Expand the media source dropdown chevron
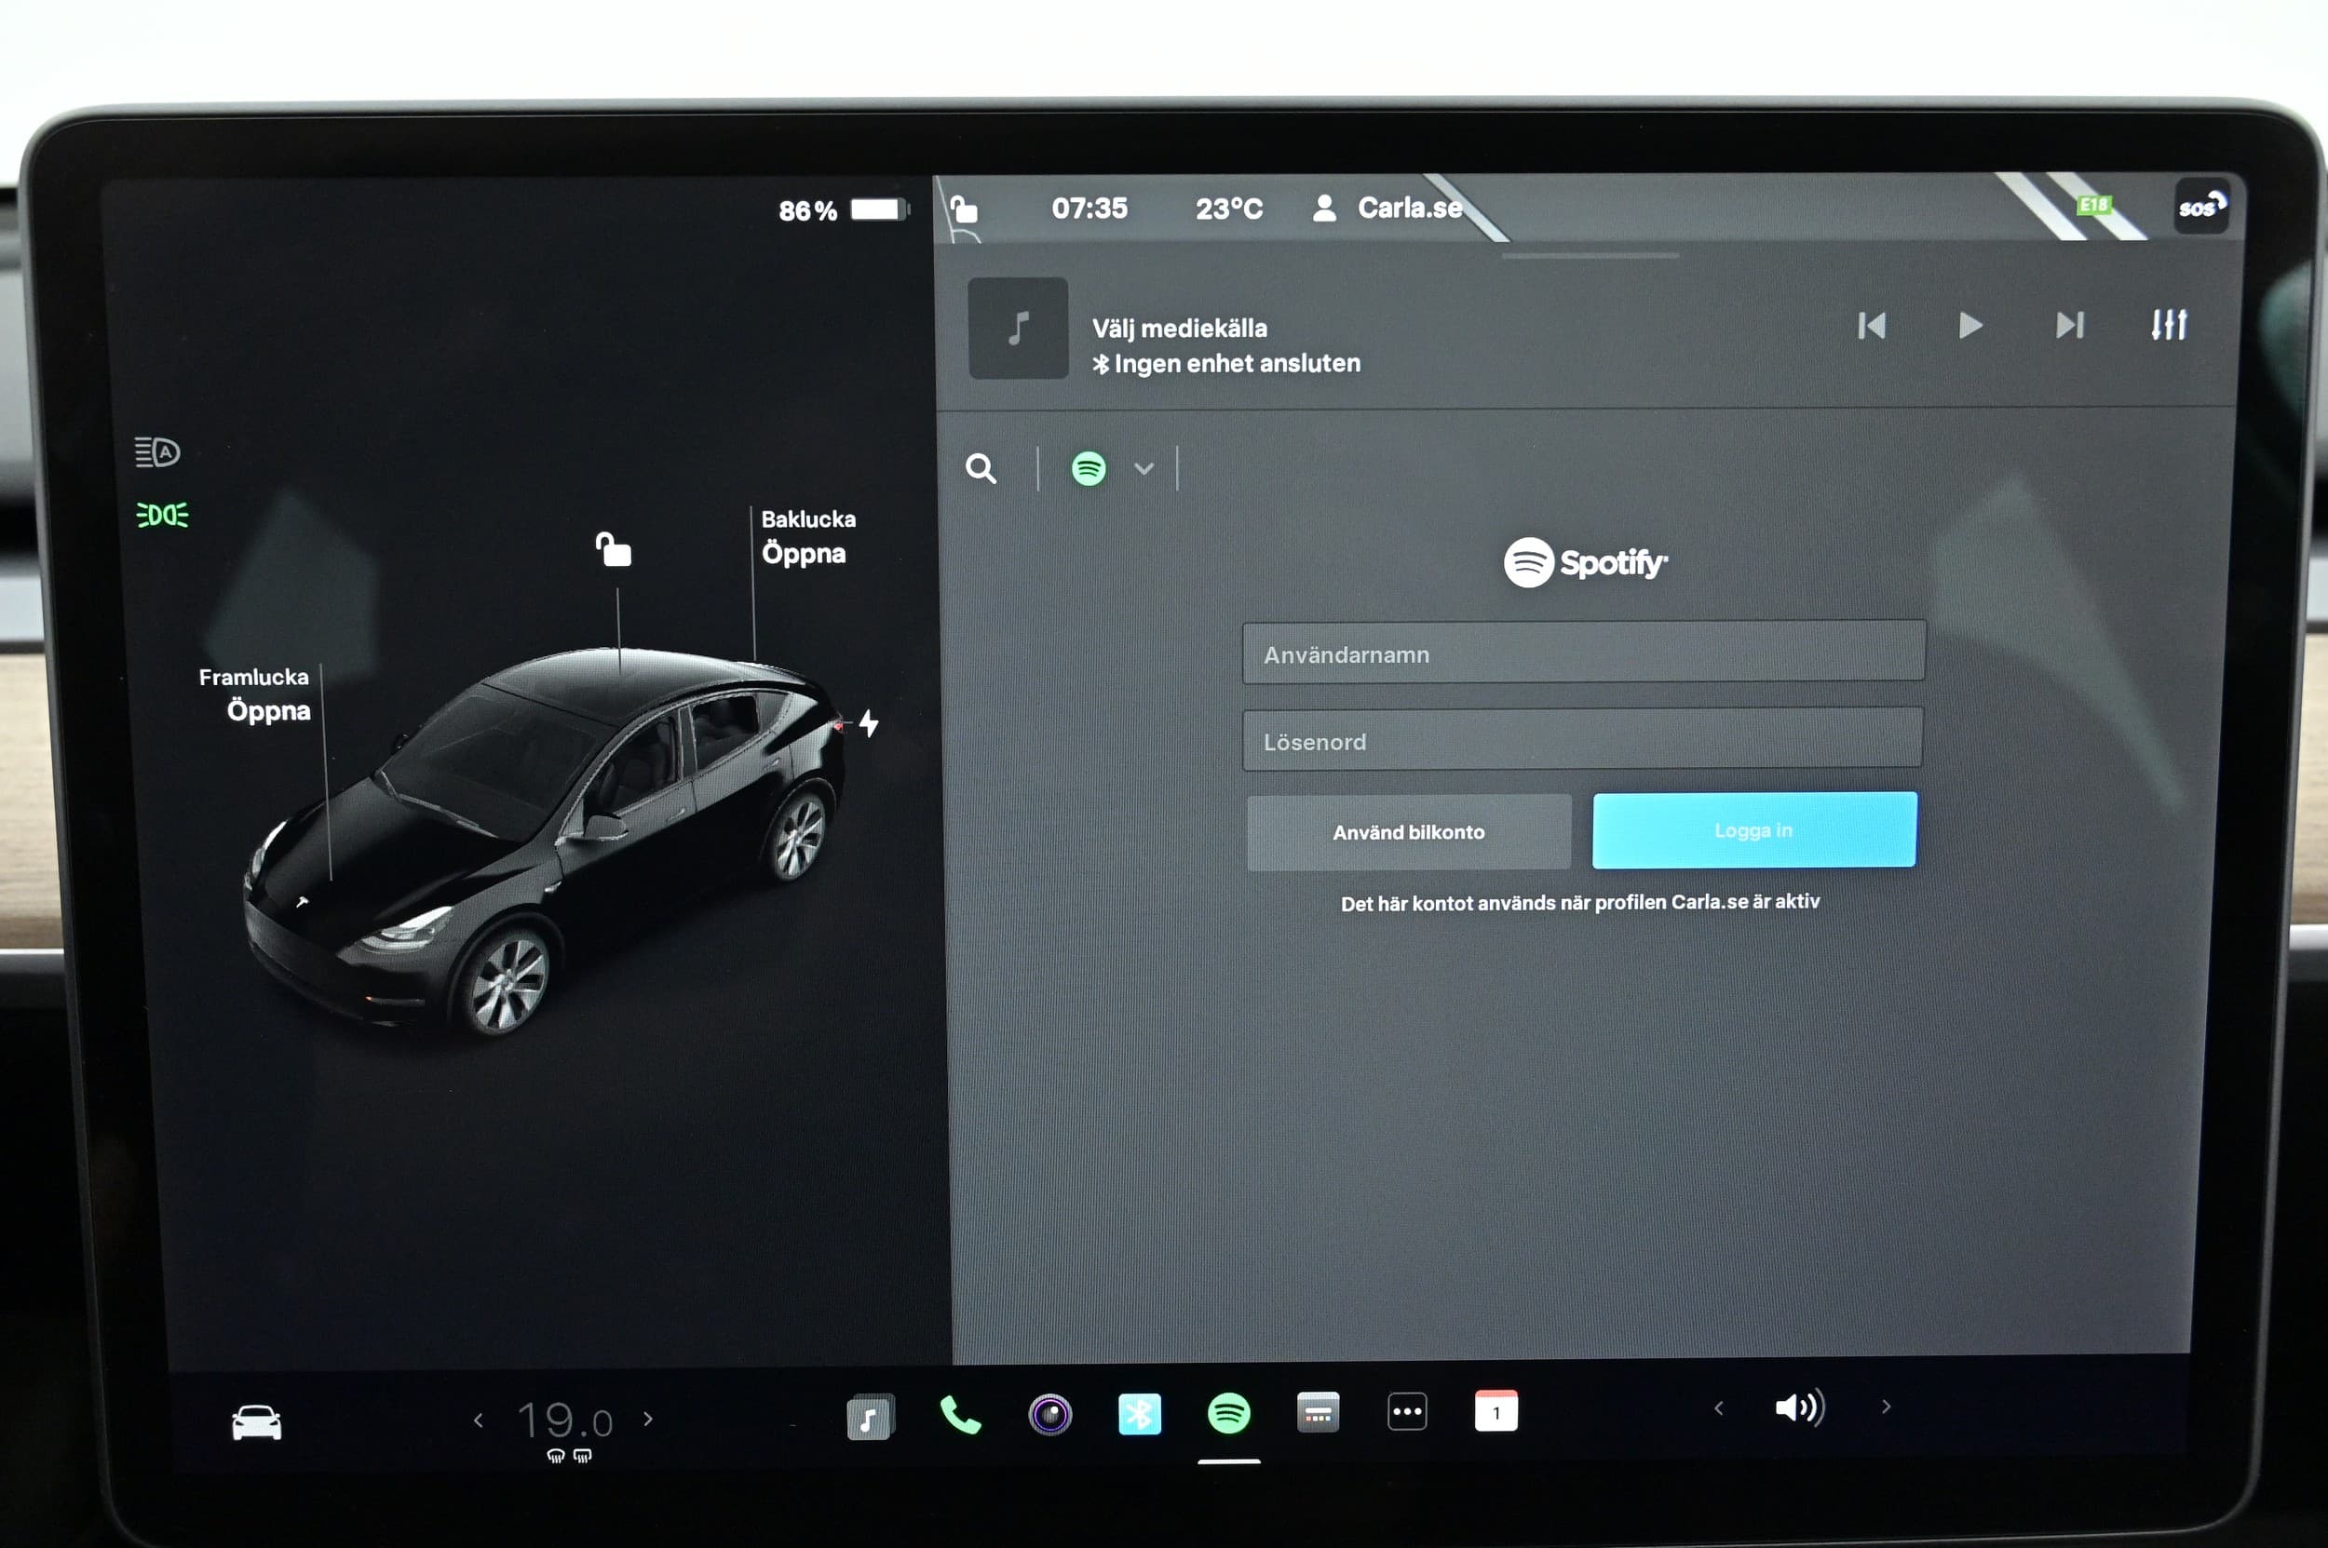This screenshot has height=1548, width=2328. pos(1144,469)
